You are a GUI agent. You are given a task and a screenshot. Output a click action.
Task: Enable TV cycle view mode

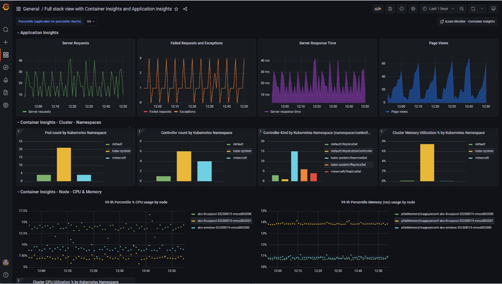pos(494,9)
